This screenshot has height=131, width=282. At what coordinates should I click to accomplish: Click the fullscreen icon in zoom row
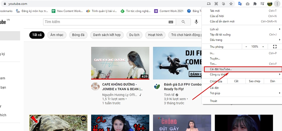(x=275, y=47)
